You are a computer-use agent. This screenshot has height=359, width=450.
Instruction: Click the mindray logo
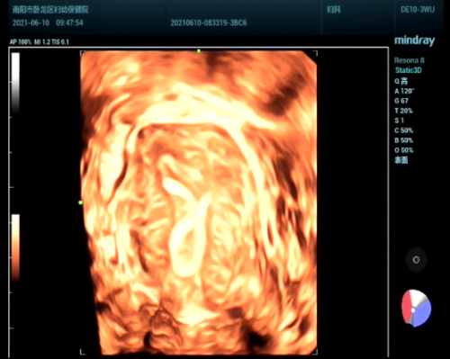point(414,40)
